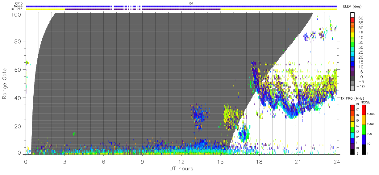This screenshot has width=379, height=175.
Task: Click the purple segment of the TX Freq strip
Action: pyautogui.click(x=142, y=9)
